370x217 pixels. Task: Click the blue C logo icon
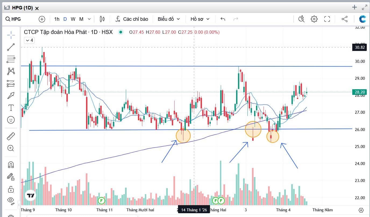pos(363,19)
